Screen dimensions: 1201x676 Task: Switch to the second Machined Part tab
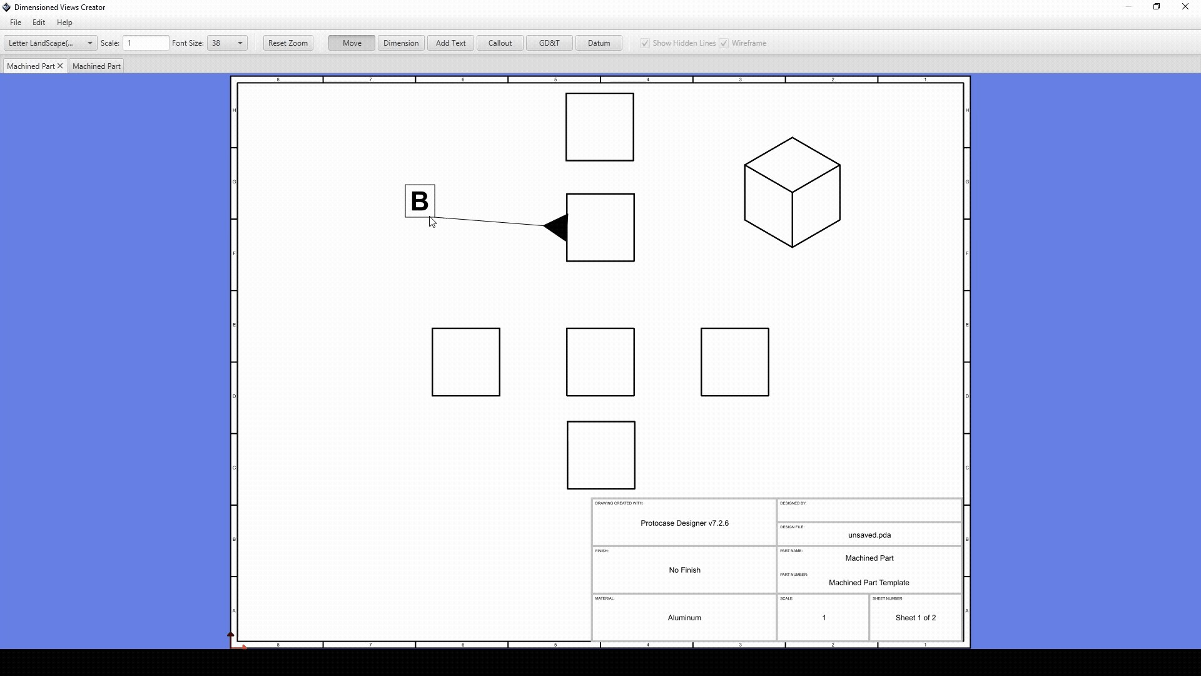[96, 66]
